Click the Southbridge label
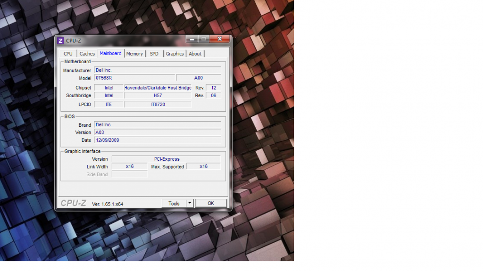Image resolution: width=483 pixels, height=271 pixels. pos(79,96)
